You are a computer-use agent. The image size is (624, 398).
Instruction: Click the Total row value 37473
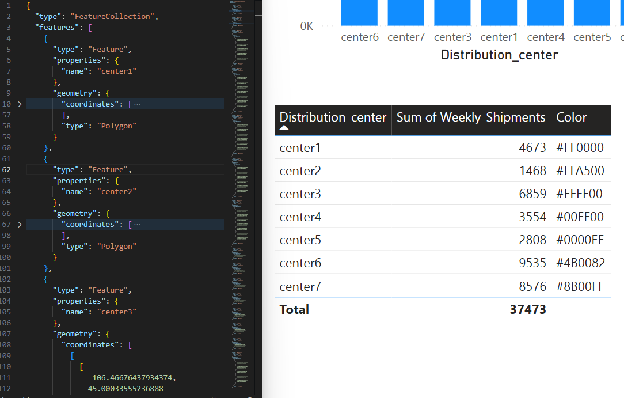527,309
